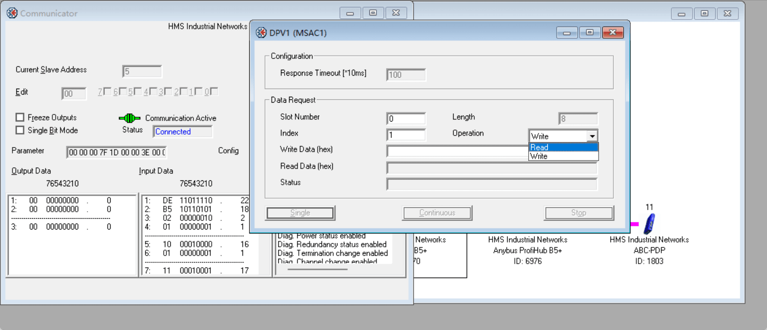This screenshot has width=767, height=330.
Task: Click the Stop button in DPV1 dialog
Action: [578, 213]
